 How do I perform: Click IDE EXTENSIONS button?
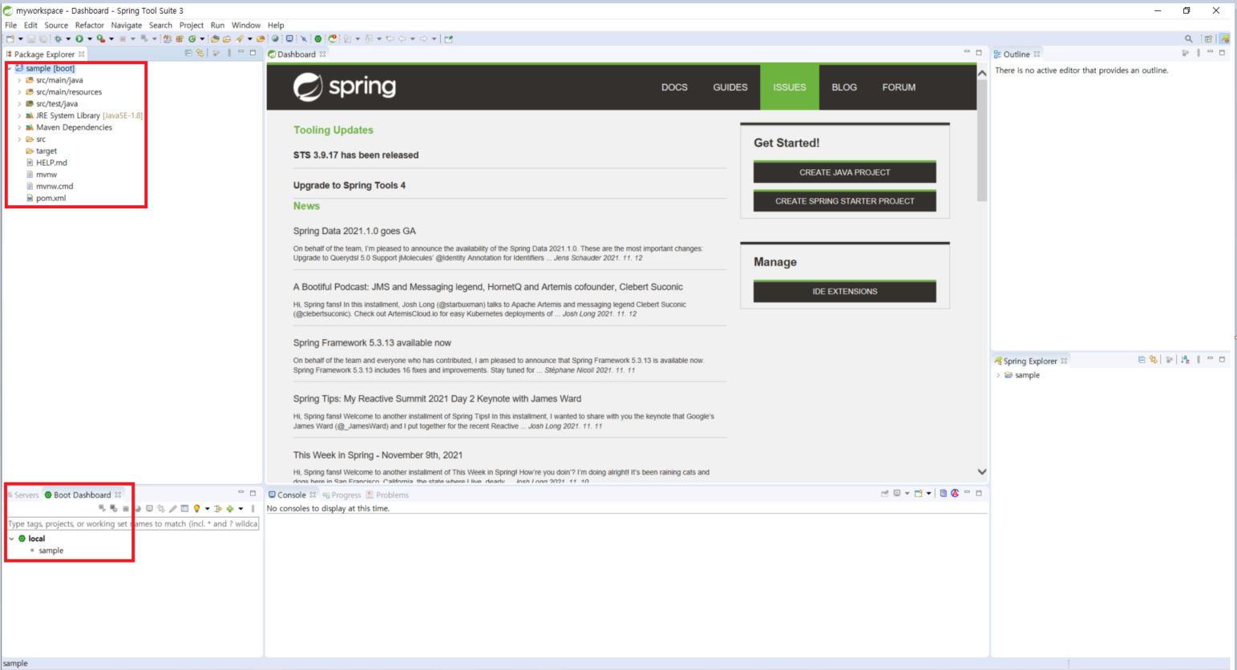coord(844,291)
